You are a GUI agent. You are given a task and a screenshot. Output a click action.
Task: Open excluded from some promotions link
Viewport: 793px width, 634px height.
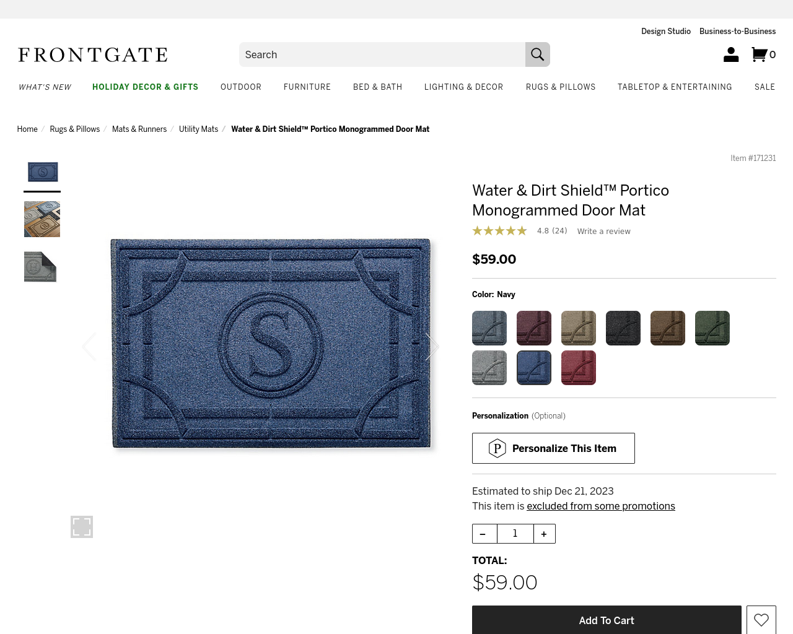[601, 506]
